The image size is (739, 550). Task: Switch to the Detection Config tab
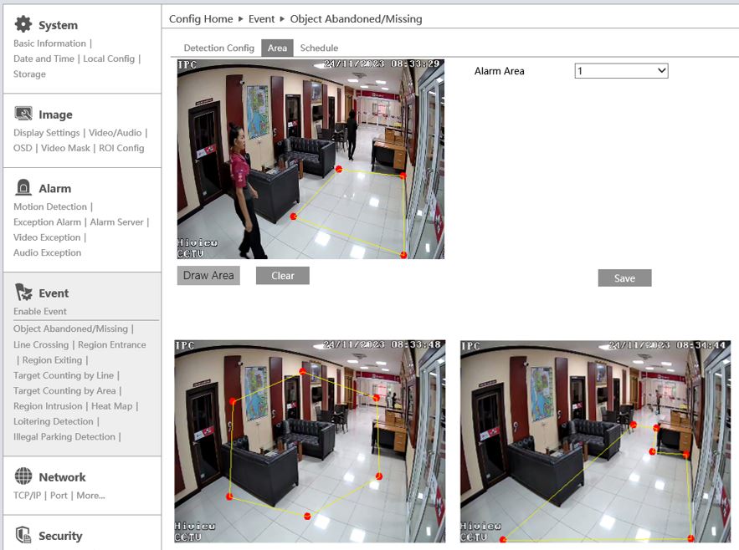[218, 48]
